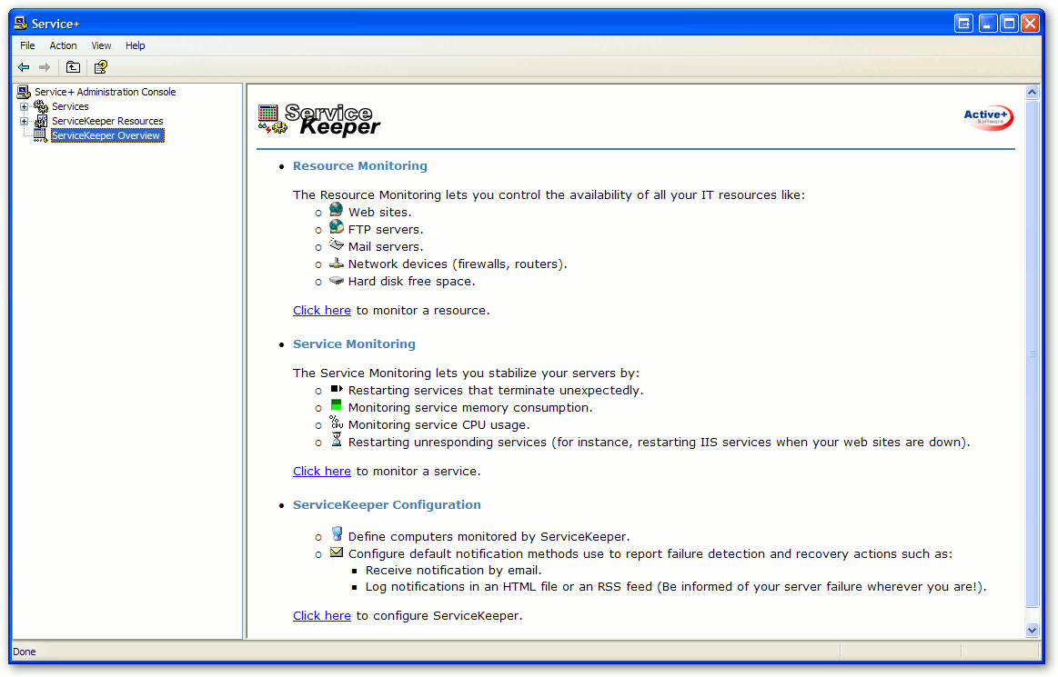
Task: Click 'Done' in the status bar
Action: click(25, 652)
